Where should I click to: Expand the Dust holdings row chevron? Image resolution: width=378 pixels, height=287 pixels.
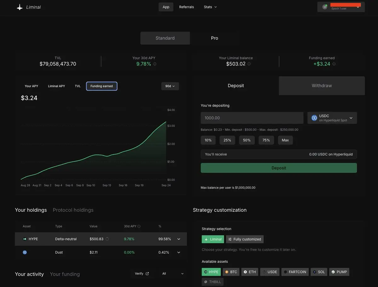[179, 252]
